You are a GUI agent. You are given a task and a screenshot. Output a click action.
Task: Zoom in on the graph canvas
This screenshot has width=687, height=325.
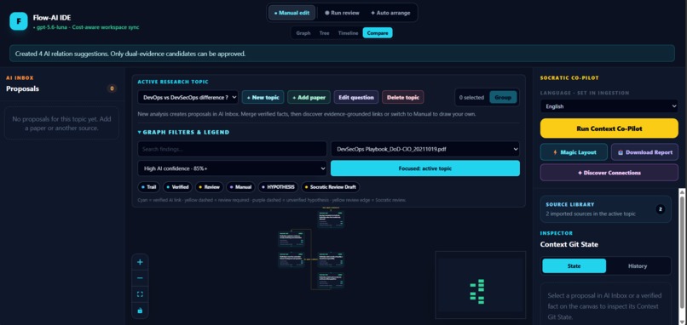pyautogui.click(x=140, y=262)
